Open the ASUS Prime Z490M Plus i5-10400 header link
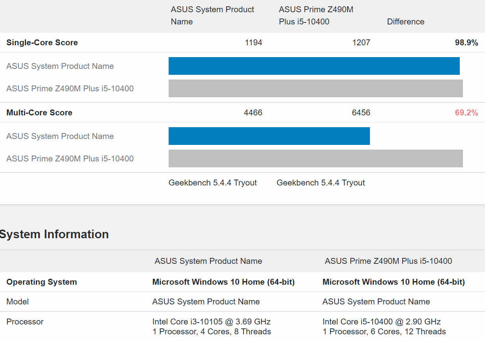The height and width of the screenshot is (341, 485). (316, 15)
